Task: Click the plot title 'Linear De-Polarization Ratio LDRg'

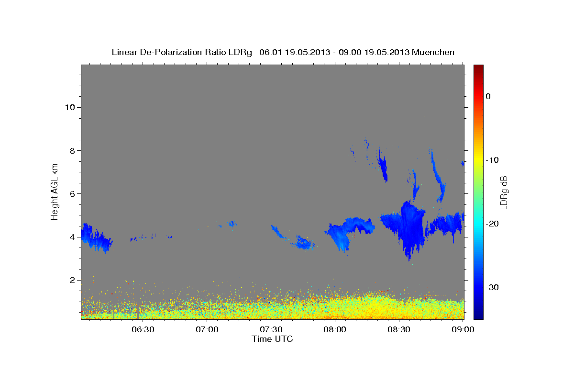Action: coord(182,52)
